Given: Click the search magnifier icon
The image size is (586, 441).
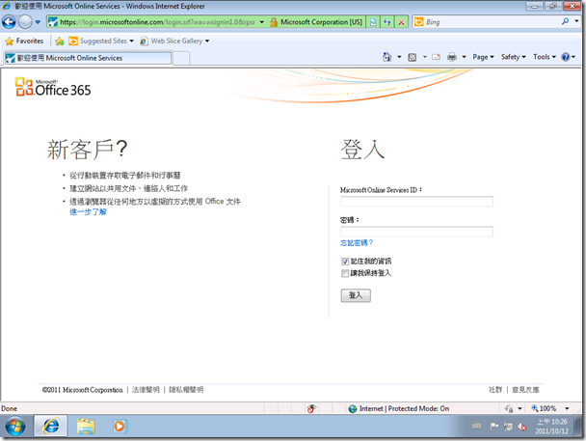Looking at the screenshot, I should coord(565,21).
